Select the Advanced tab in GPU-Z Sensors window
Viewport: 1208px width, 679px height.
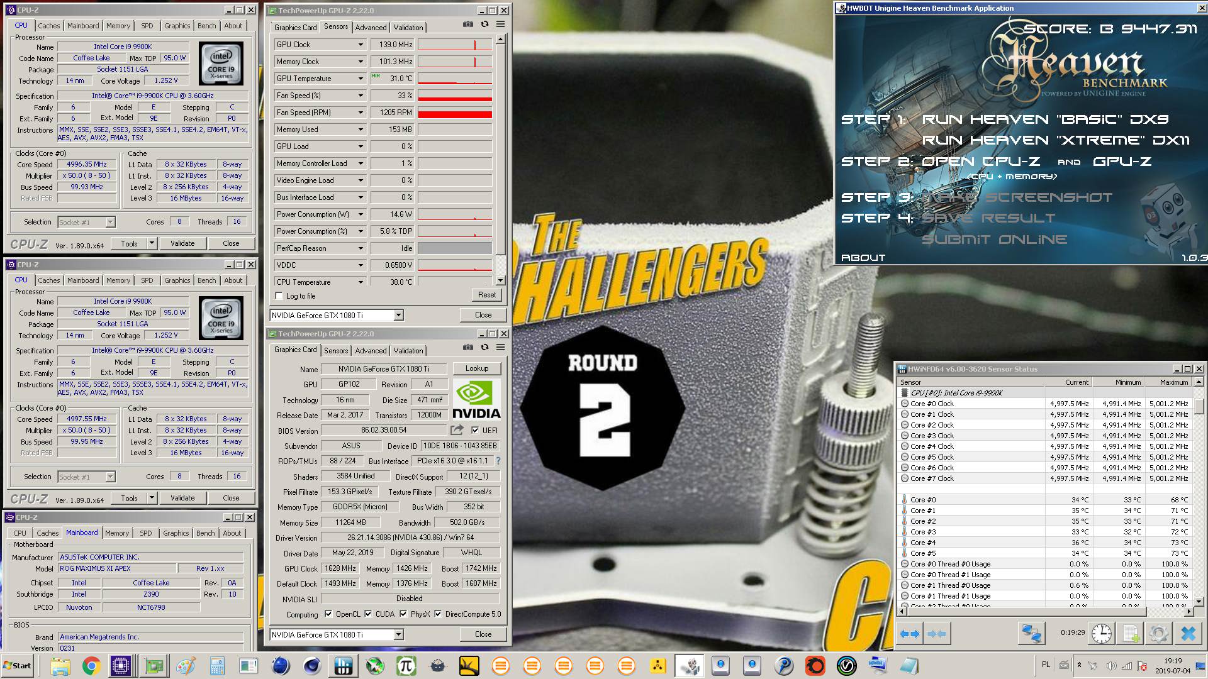click(x=371, y=27)
